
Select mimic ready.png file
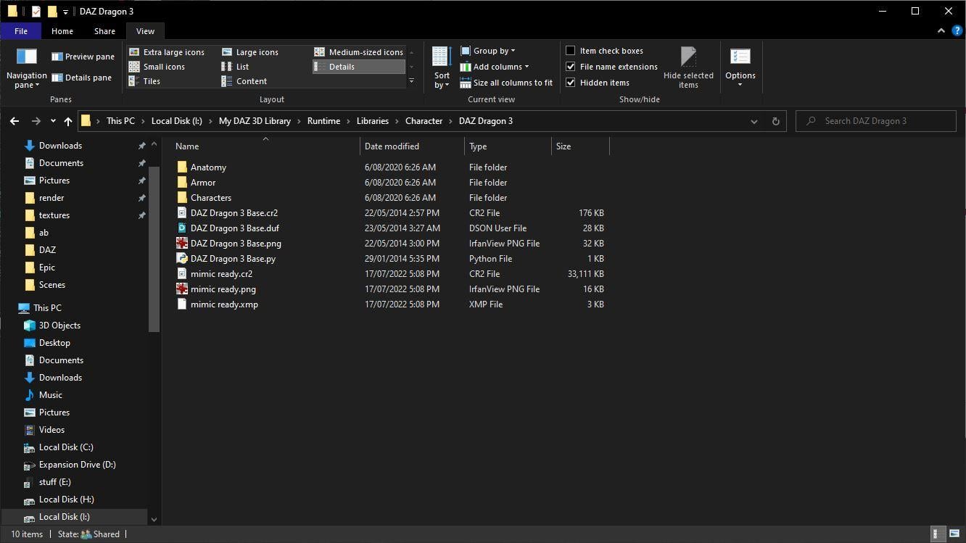click(x=223, y=289)
